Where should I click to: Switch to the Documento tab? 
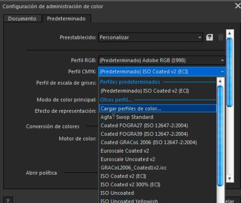pyautogui.click(x=22, y=19)
